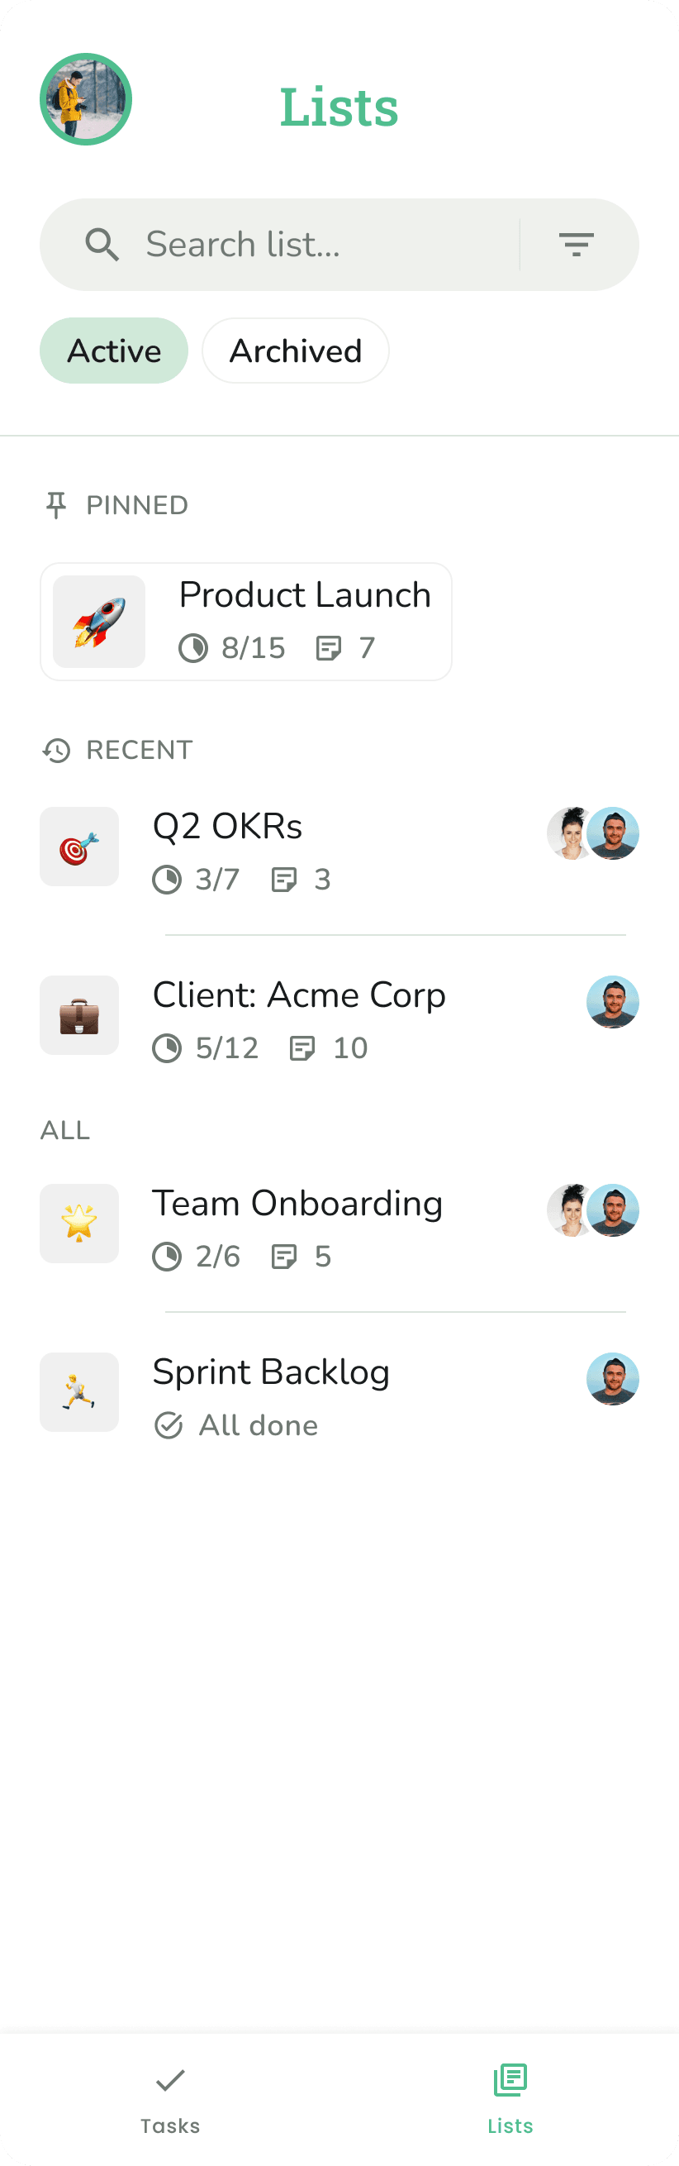Click the progress pie showing 3/7 on Q2 OKRs
The height and width of the screenshot is (2166, 679).
167,880
